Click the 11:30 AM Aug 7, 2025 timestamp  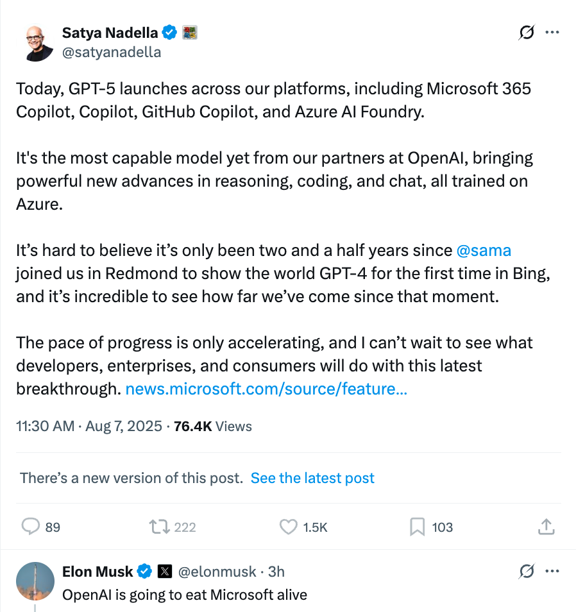tap(89, 427)
